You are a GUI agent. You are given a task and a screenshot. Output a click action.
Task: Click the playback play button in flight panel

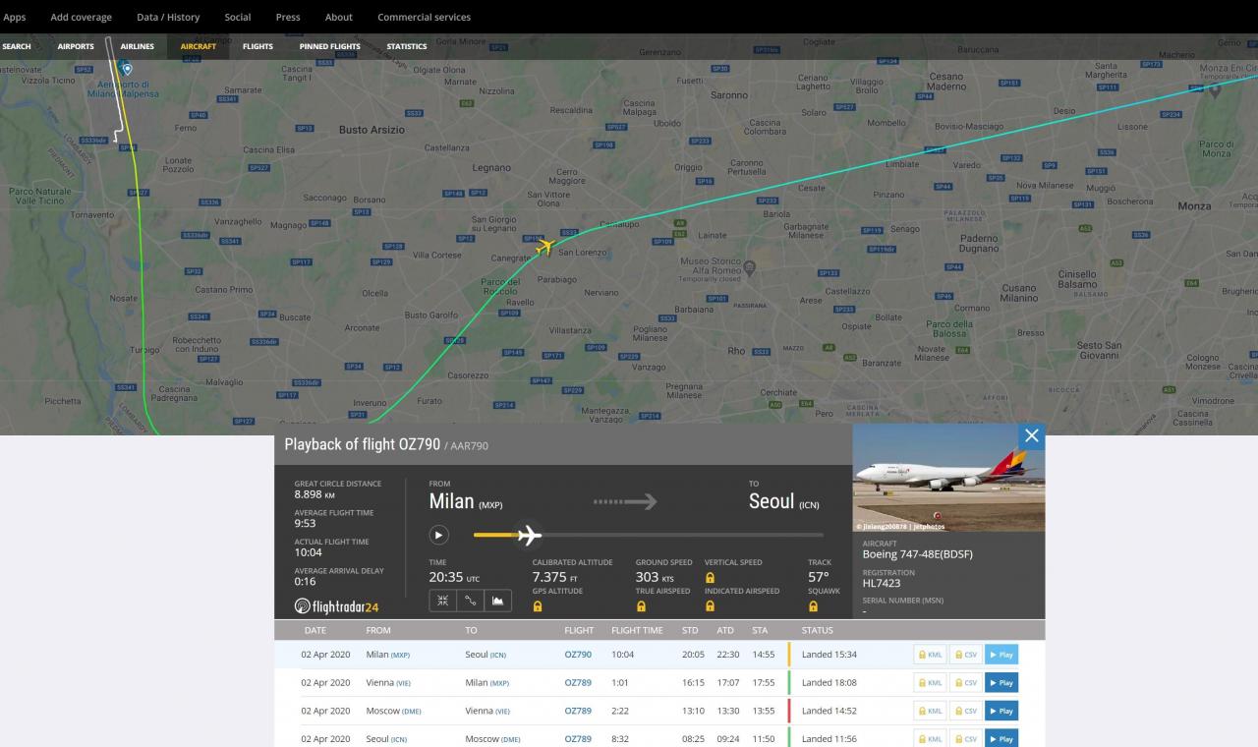(439, 536)
